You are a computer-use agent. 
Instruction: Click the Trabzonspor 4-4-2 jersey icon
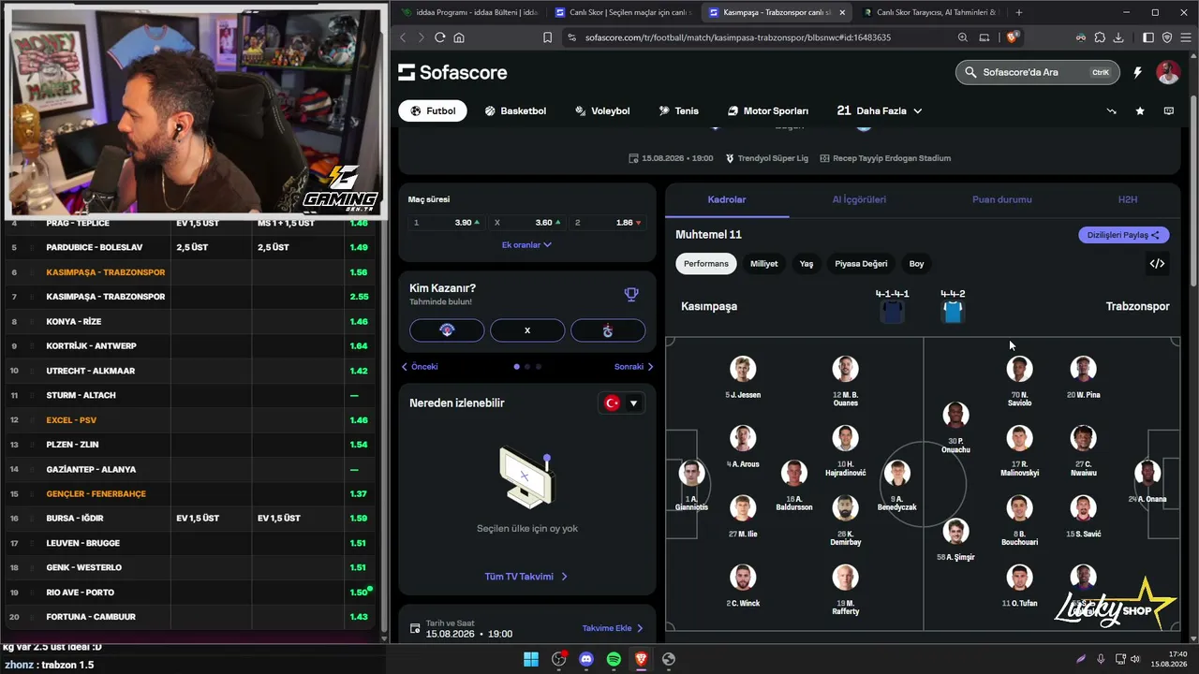[953, 313]
